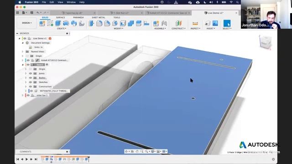Toggle visibility of the Bodies folder
Viewport: 292px width, 164px height.
tap(31, 78)
